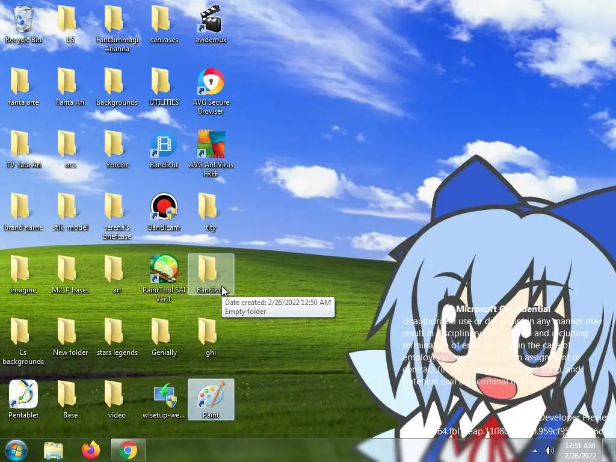
Task: Open Firefox from the taskbar
Action: [x=91, y=450]
